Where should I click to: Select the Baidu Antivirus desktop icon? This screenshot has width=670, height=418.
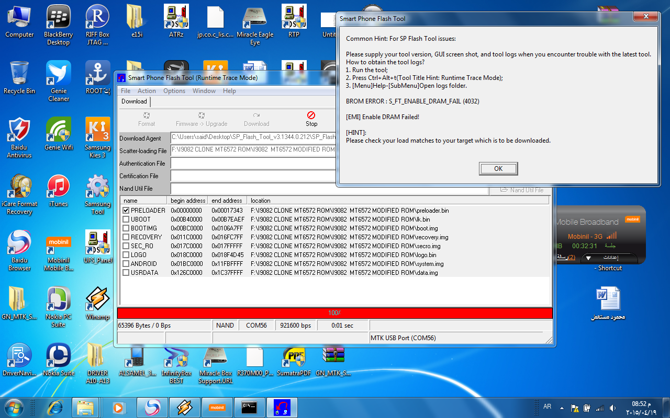[x=19, y=138]
